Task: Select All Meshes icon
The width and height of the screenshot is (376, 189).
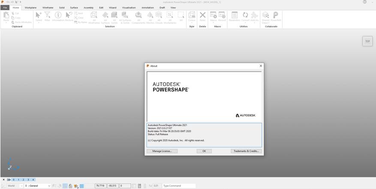Action: [150, 15]
